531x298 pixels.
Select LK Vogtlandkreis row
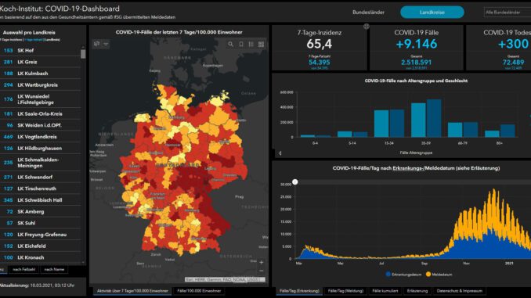pos(40,137)
